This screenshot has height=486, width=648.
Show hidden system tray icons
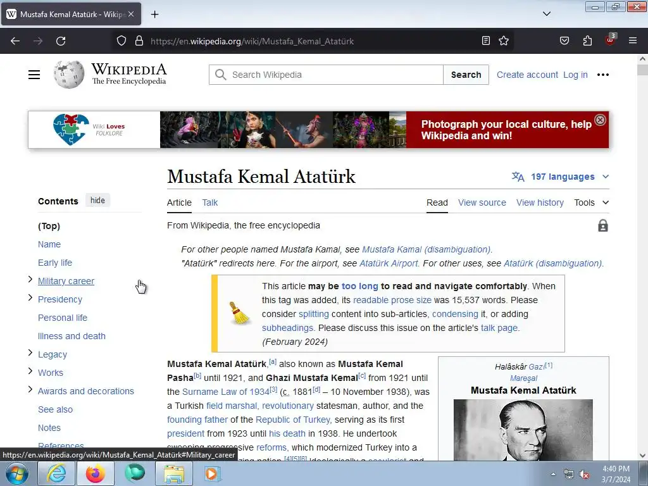point(553,474)
